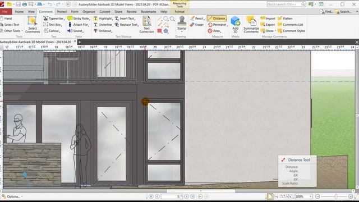Select the Cloud drawing tool
Image resolution: width=359 pixels, height=202 pixels.
click(172, 19)
